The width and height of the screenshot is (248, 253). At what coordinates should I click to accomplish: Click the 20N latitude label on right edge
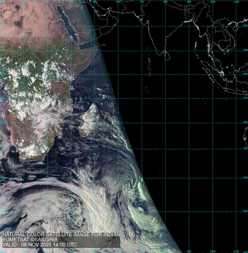[245, 25]
